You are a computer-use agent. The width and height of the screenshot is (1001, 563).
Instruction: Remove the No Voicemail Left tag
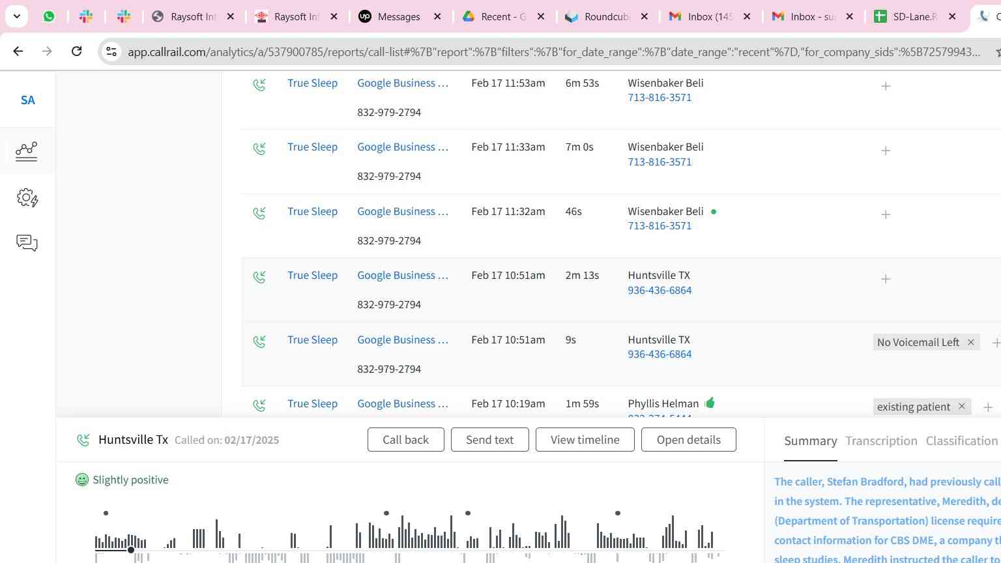(970, 342)
